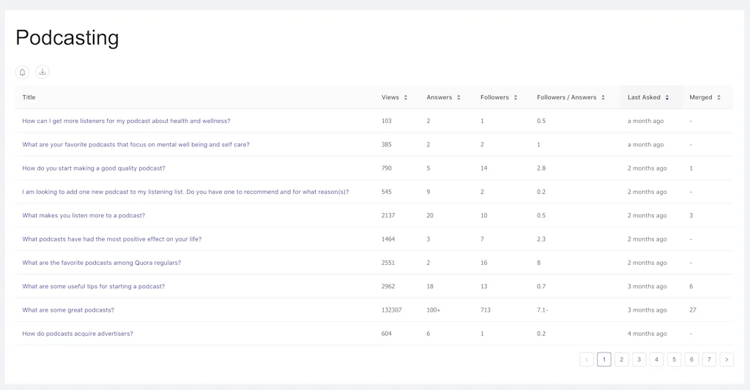The height and width of the screenshot is (390, 750).
Task: Click Followers value 16
Action: point(484,263)
